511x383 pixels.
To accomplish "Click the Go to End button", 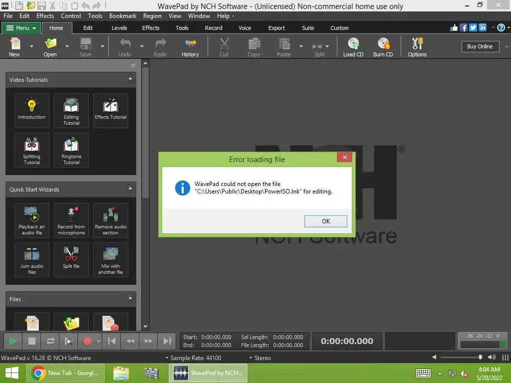I will (167, 341).
